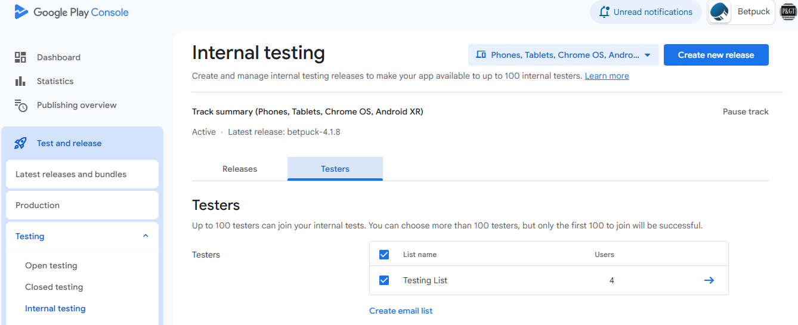Click the Google Play Console logo

coord(71,12)
